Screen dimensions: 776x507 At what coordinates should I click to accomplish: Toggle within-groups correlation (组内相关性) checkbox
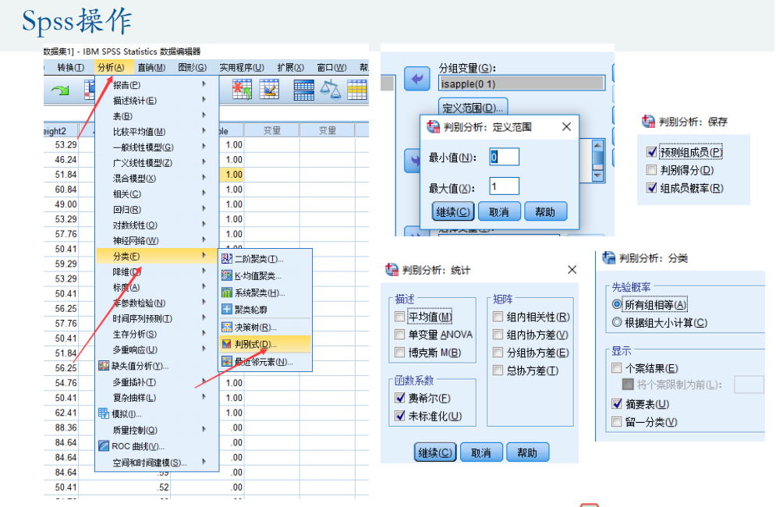click(498, 317)
